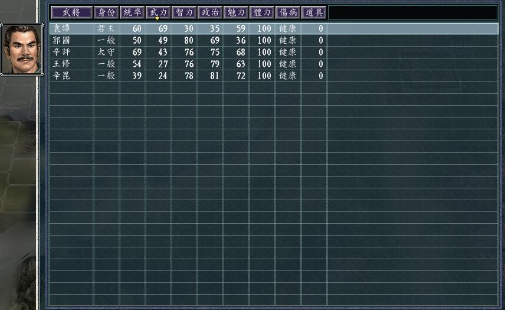Sort officers by 智力 column header
The height and width of the screenshot is (310, 505).
point(184,12)
